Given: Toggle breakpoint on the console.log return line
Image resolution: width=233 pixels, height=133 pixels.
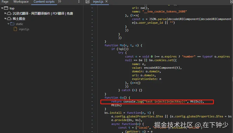Looking at the screenshot, I should (92, 102).
